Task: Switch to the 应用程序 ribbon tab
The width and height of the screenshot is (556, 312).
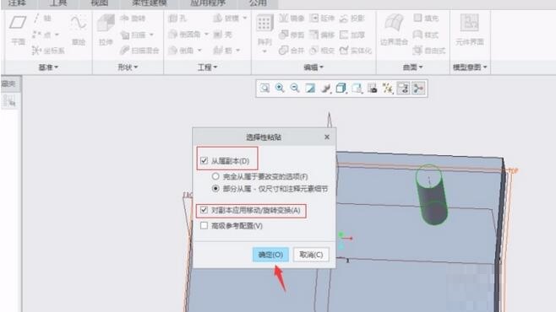Action: point(208,3)
